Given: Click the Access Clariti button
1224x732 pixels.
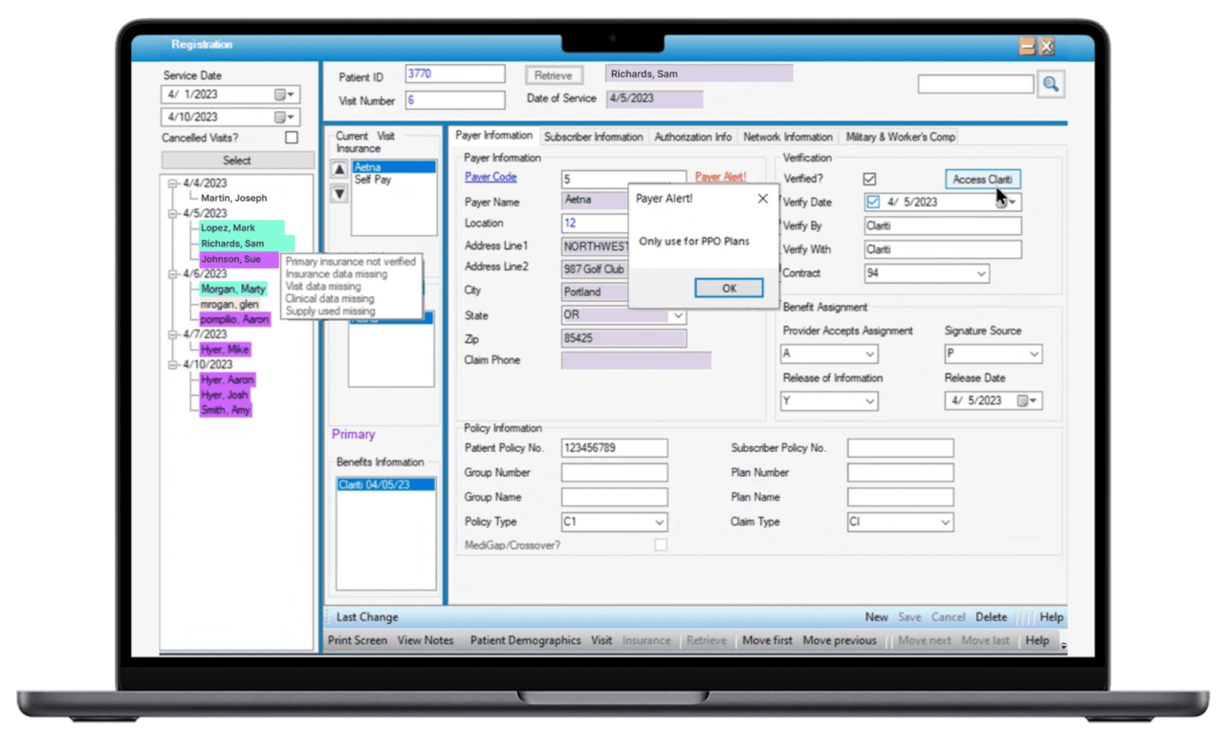Looking at the screenshot, I should [982, 180].
